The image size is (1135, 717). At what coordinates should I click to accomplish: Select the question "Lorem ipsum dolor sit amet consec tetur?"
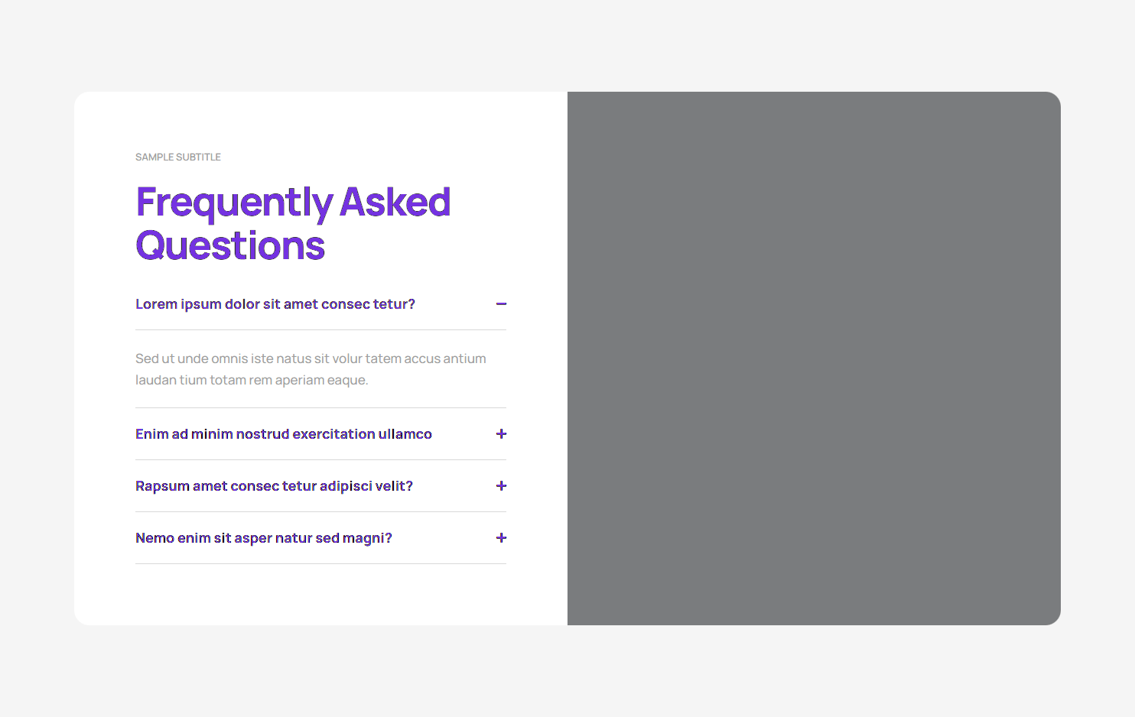click(x=275, y=303)
